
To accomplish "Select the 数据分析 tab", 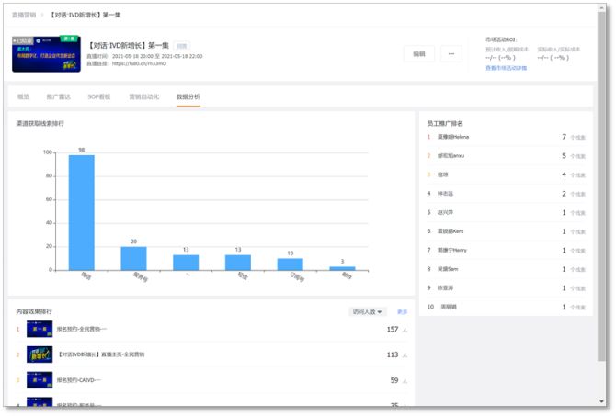I will 188,96.
